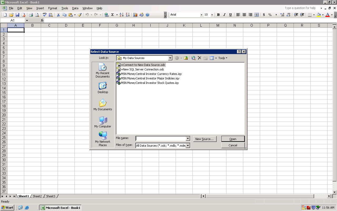Toggle Center alignment button
The image size is (337, 211).
[x=244, y=15]
